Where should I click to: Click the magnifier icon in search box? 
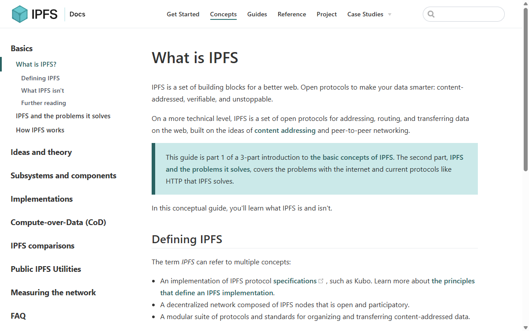[431, 14]
